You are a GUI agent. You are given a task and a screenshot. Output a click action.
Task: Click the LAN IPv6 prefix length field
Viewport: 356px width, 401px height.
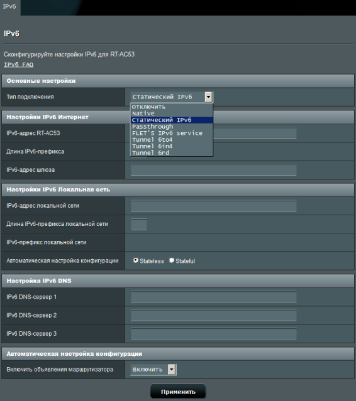pyautogui.click(x=138, y=224)
